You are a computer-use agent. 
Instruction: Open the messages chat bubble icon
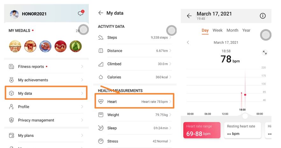coord(81,14)
